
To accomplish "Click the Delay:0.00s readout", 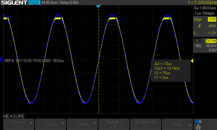I will [x=69, y=2].
